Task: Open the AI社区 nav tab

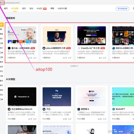Action: tap(39, 8)
